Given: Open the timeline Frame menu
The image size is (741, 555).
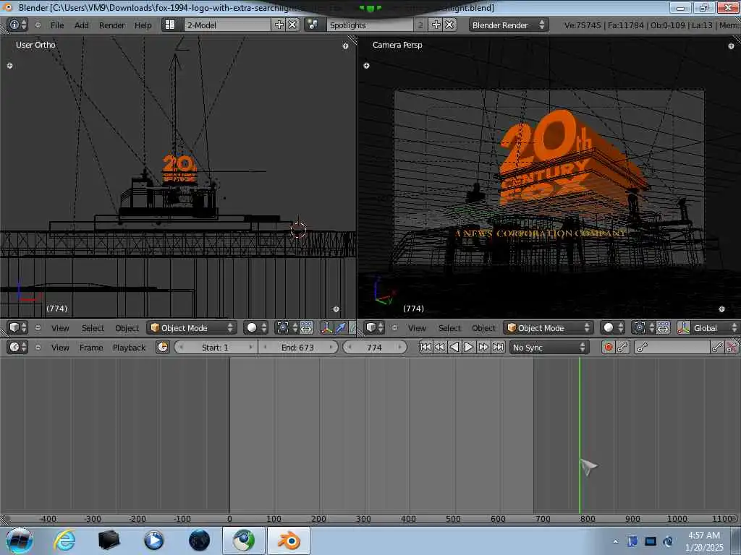Looking at the screenshot, I should coord(91,348).
